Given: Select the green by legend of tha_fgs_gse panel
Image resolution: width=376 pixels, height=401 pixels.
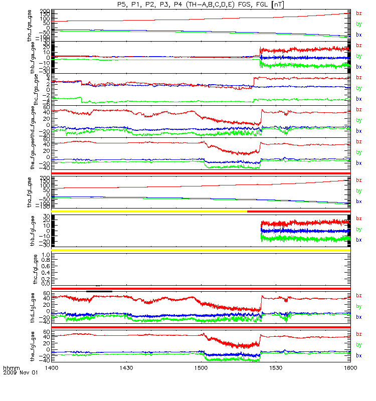Looking at the screenshot, I should click(x=359, y=24).
